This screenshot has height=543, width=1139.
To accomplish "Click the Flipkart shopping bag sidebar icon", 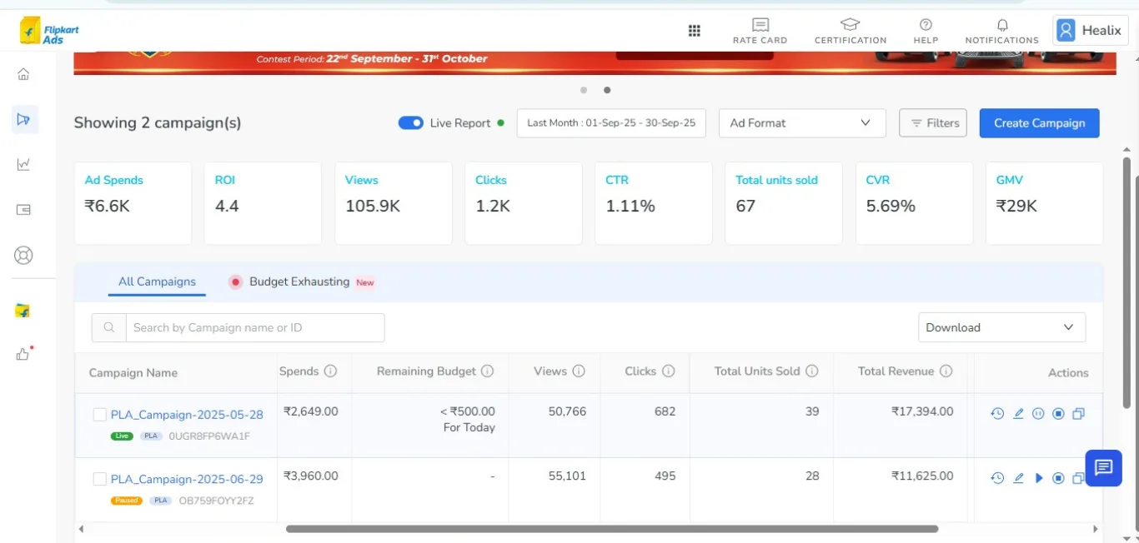I will [x=23, y=311].
